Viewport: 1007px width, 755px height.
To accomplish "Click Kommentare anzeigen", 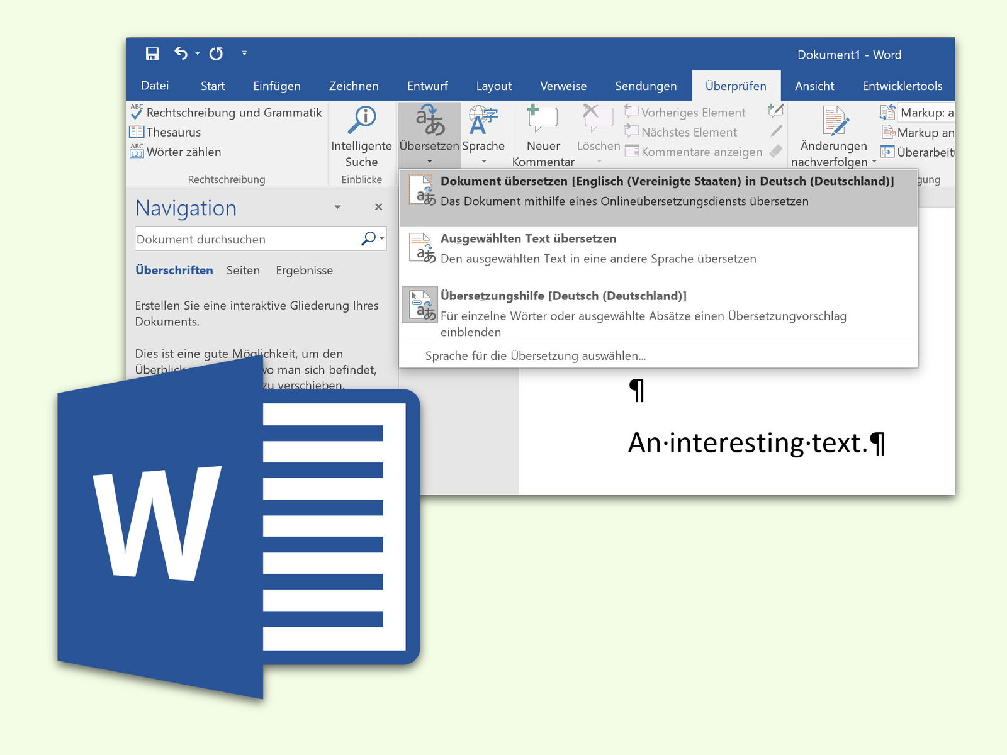I will pos(693,152).
